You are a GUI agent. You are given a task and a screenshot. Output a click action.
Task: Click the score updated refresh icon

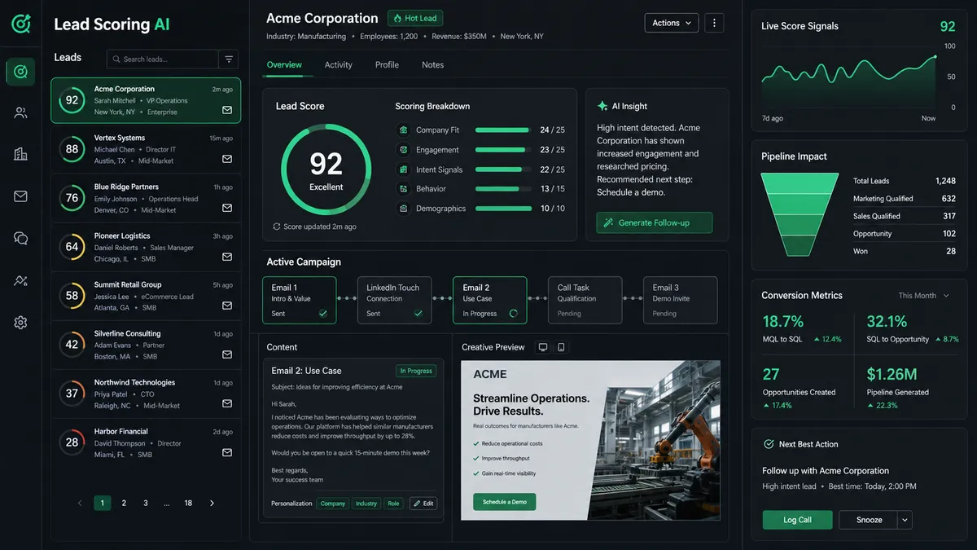[x=276, y=227]
